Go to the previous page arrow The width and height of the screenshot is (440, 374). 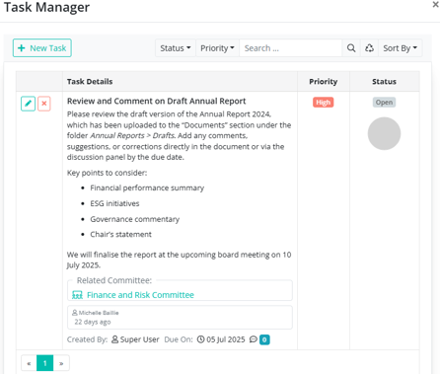click(x=29, y=363)
